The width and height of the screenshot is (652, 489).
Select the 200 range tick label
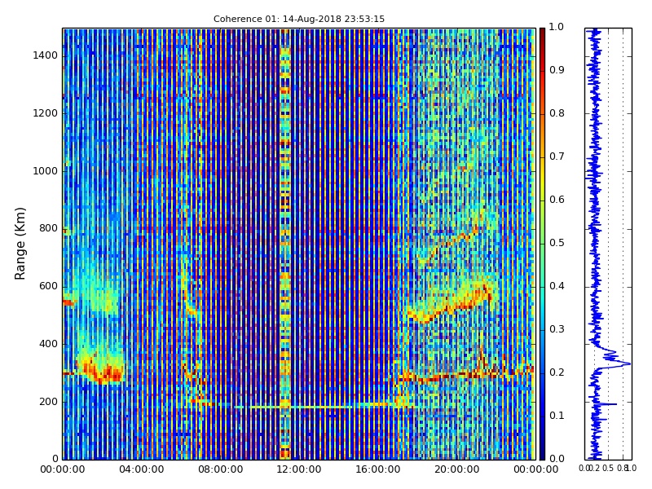point(49,402)
